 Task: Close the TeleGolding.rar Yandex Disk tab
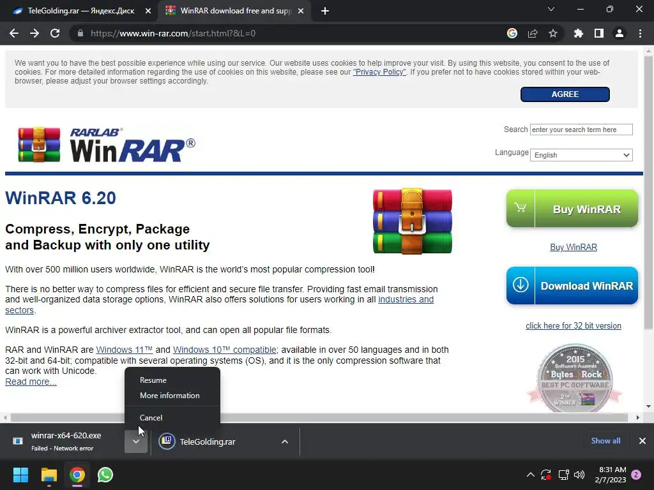[x=148, y=11]
